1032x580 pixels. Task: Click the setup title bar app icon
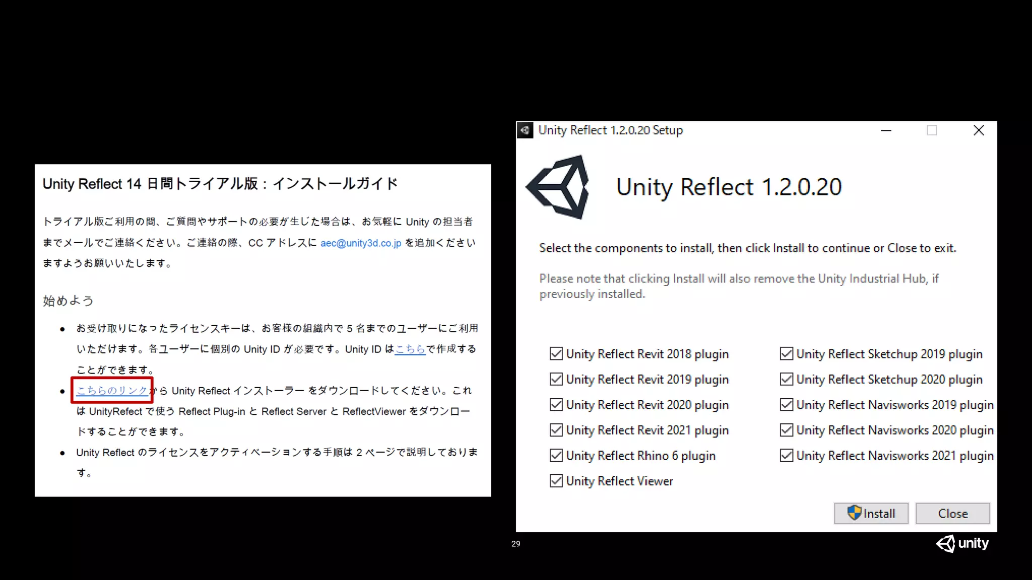[525, 130]
